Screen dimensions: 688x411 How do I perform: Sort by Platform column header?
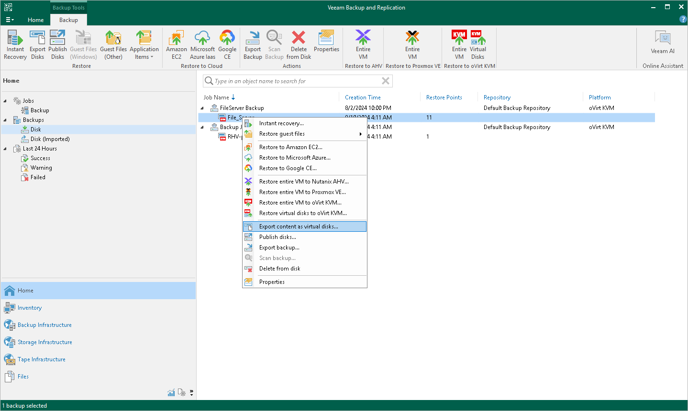[x=599, y=97]
